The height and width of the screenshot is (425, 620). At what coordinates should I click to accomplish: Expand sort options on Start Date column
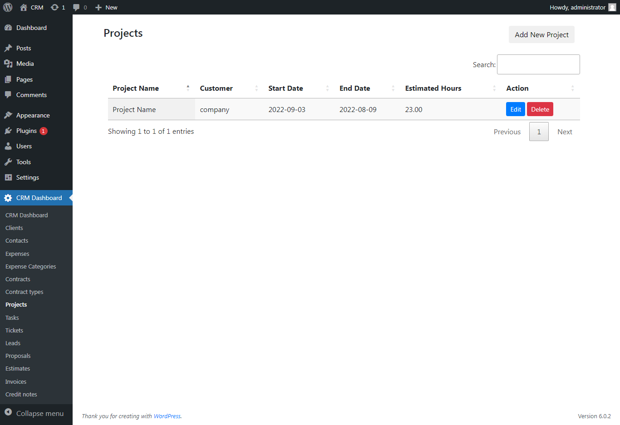click(x=327, y=88)
